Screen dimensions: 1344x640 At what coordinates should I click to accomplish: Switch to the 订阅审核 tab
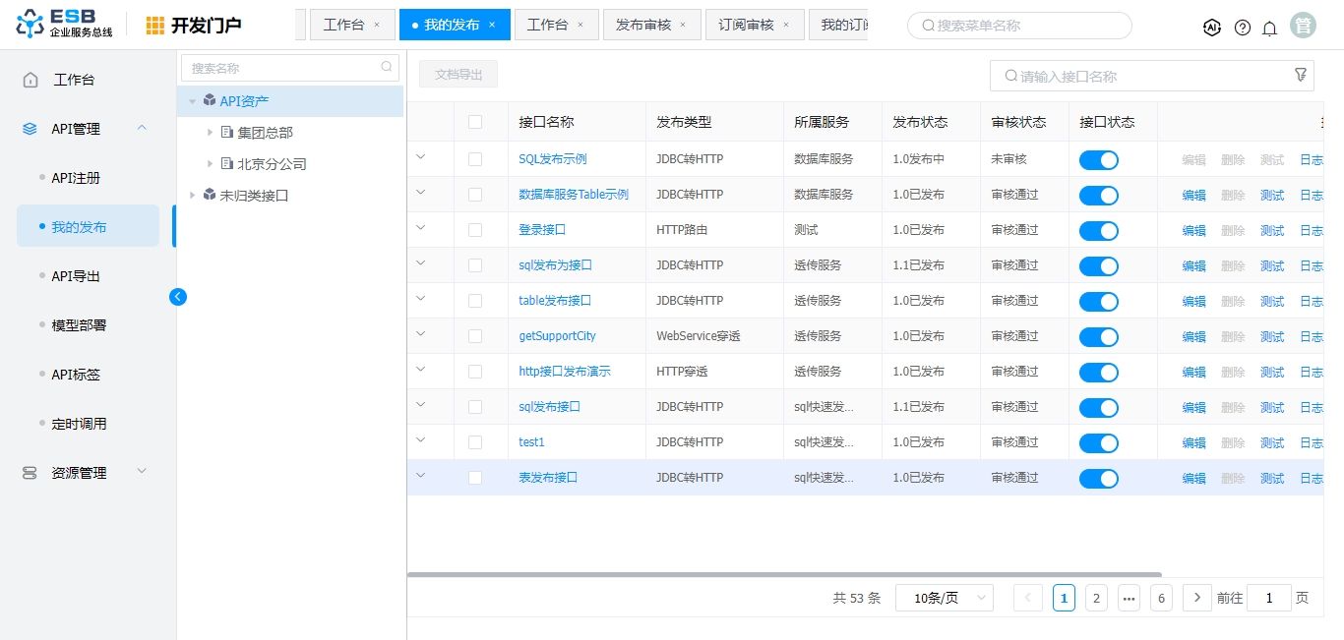(745, 25)
